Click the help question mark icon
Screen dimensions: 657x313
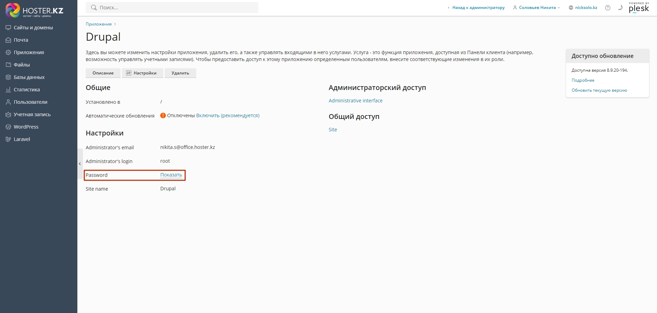click(x=608, y=8)
